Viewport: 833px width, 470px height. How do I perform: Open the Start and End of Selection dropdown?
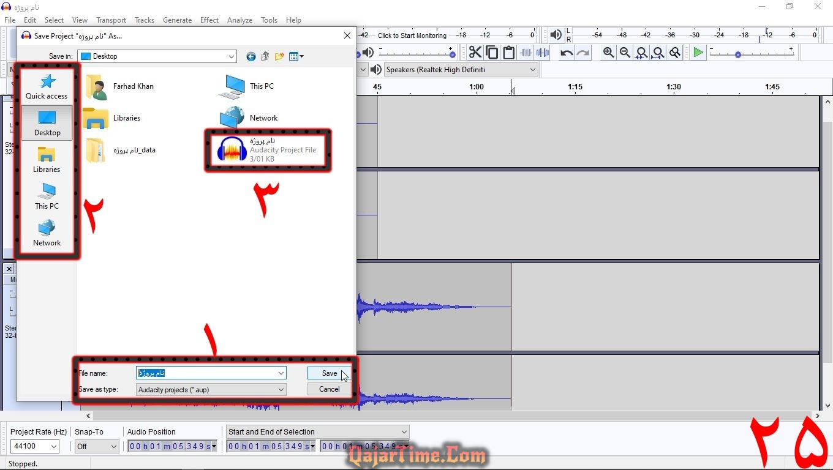coord(404,431)
